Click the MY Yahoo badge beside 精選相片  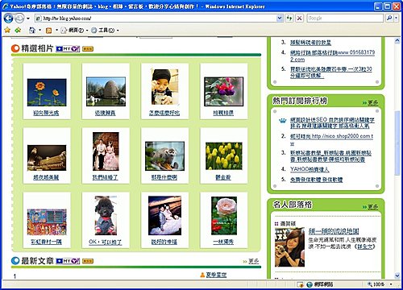[x=68, y=48]
